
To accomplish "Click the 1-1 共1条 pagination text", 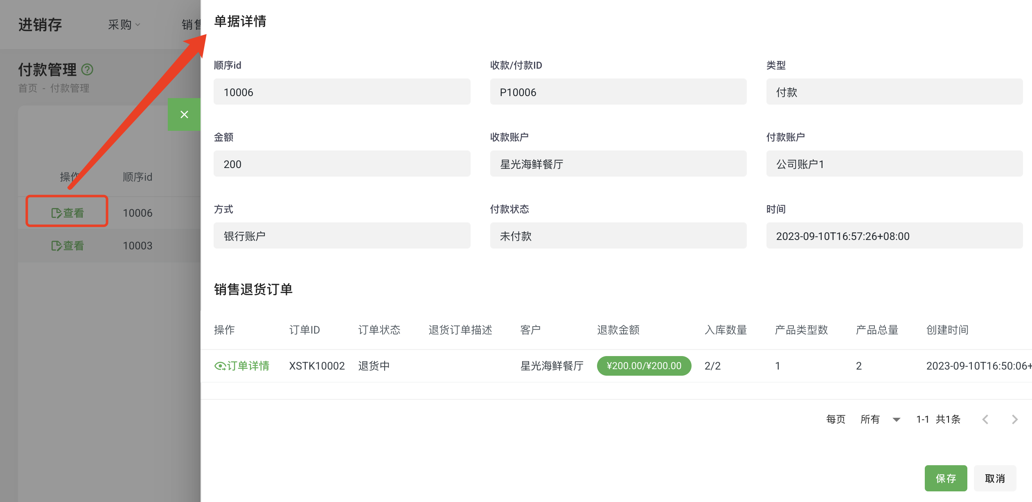I will click(x=938, y=419).
